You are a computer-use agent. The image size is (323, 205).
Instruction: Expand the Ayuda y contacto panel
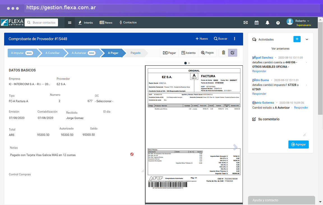[282, 200]
